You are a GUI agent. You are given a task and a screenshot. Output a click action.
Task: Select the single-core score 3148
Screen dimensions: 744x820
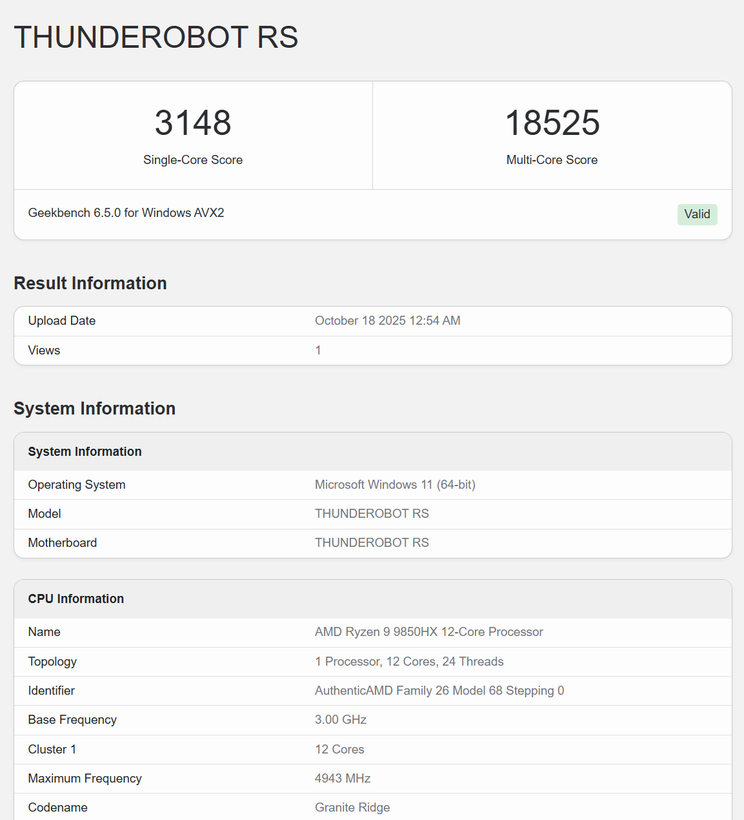(193, 123)
